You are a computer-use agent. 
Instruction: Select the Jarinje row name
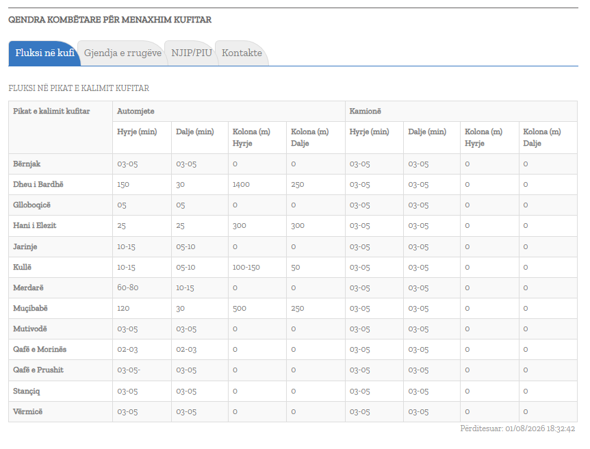25,246
